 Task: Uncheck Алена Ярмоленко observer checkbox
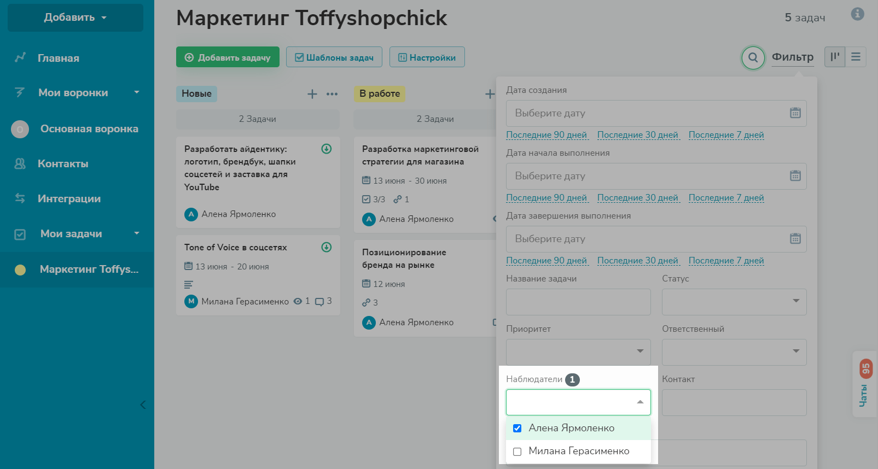[517, 428]
